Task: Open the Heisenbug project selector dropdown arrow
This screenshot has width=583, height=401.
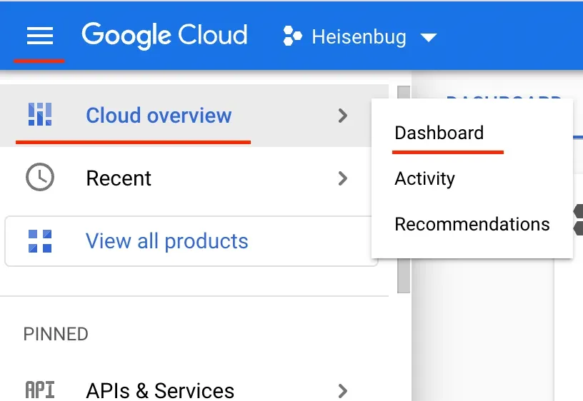Action: pos(429,38)
